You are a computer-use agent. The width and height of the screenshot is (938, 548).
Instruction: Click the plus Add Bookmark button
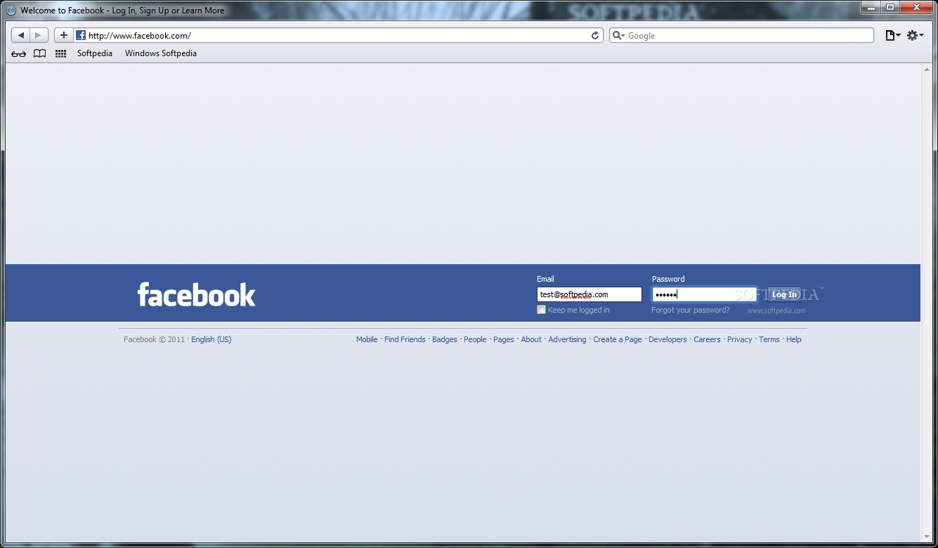pyautogui.click(x=64, y=35)
